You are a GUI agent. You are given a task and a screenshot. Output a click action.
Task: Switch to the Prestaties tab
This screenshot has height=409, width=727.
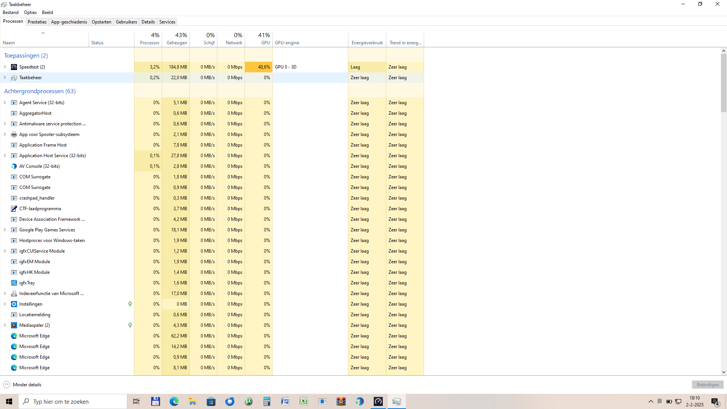pos(37,22)
